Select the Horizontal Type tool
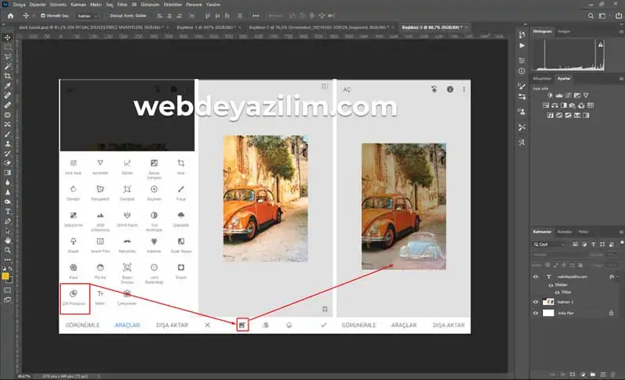The width and height of the screenshot is (625, 380). (x=8, y=211)
